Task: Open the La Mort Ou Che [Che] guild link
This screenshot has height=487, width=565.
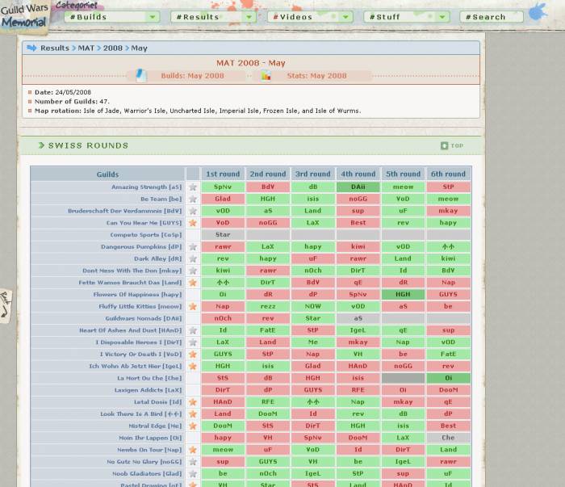Action: tap(149, 378)
